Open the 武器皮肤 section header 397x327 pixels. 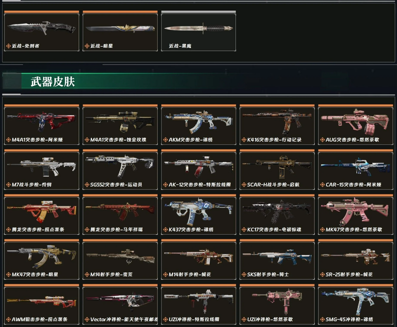click(53, 81)
